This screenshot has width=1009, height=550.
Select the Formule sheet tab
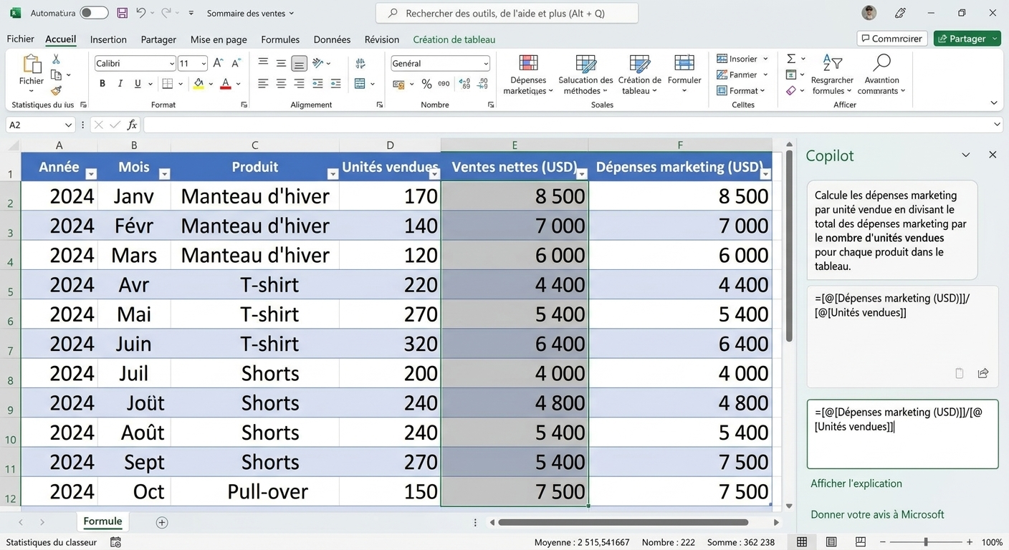click(102, 521)
